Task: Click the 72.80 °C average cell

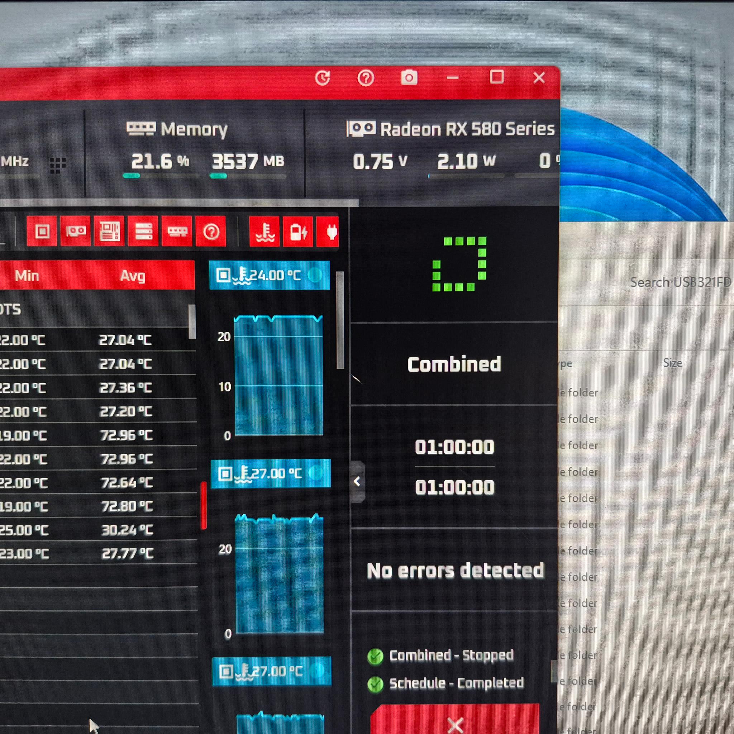Action: pos(127,506)
